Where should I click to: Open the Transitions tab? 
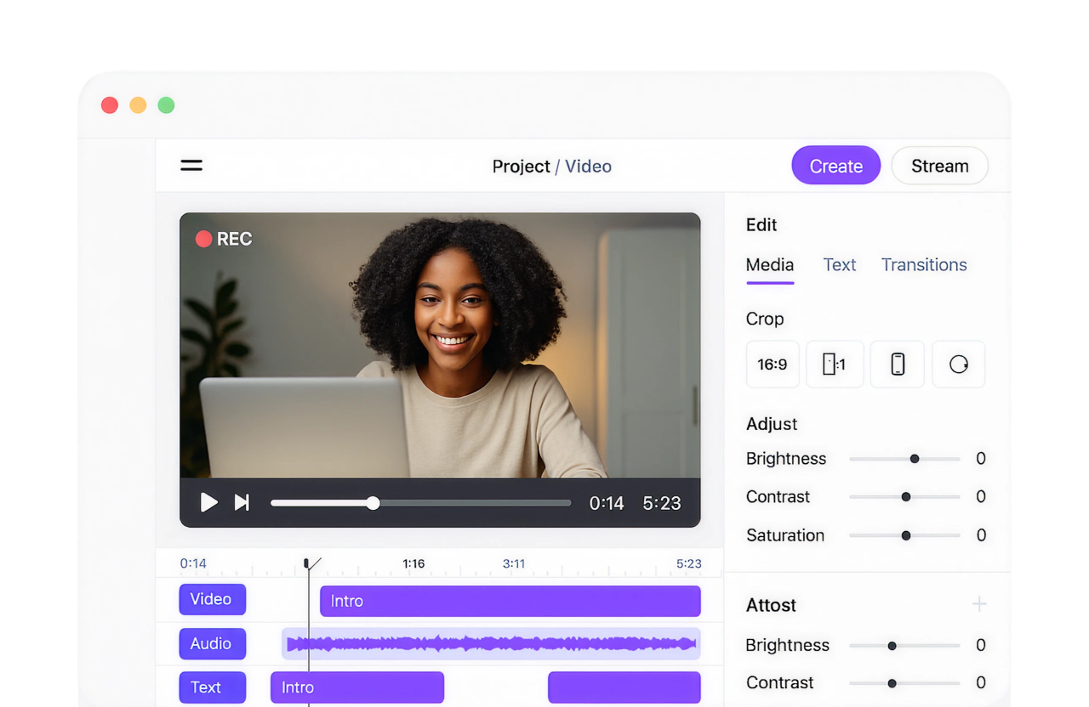coord(923,264)
